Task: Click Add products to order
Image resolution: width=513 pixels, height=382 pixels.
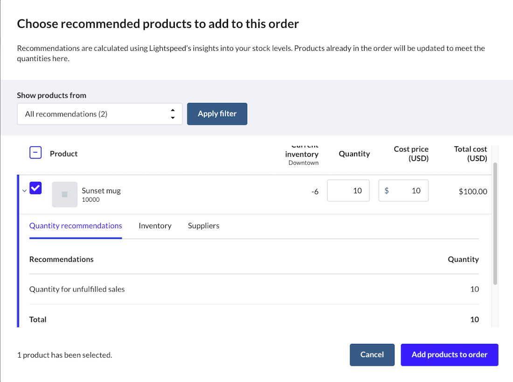Action: [x=449, y=355]
